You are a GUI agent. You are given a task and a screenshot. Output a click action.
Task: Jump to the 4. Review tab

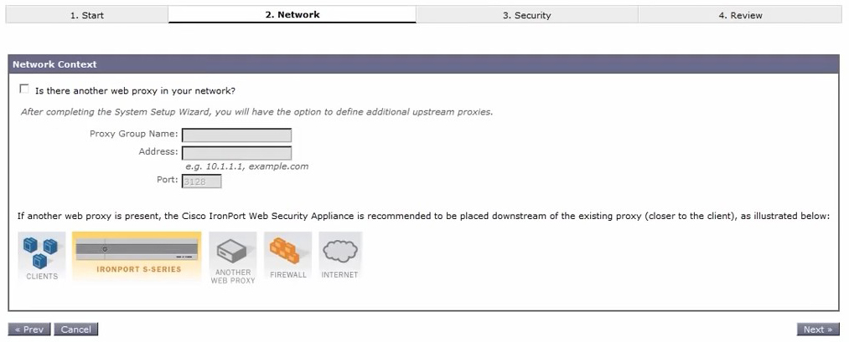coord(740,15)
